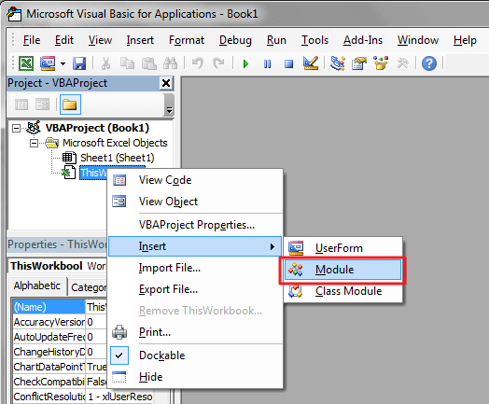489x404 pixels.
Task: Open the Help menu
Action: [x=465, y=40]
